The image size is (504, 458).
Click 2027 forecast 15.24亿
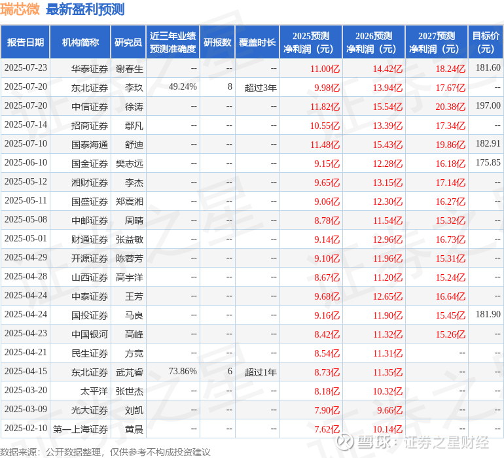click(x=450, y=277)
